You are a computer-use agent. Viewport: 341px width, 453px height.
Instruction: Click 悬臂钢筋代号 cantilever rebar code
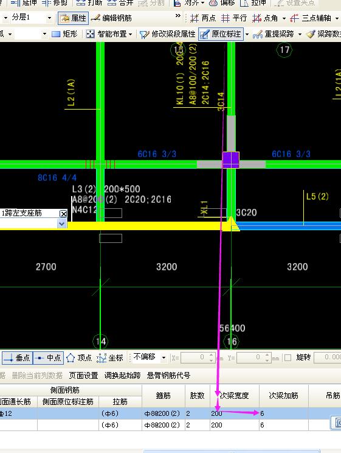tap(168, 376)
